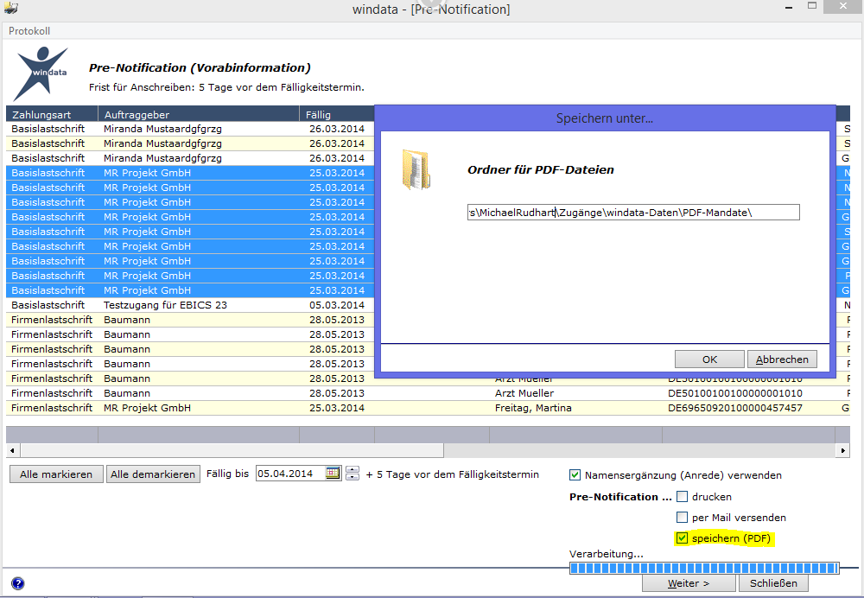Open the calendar picker for Fällig bis
The image size is (864, 598).
333,473
